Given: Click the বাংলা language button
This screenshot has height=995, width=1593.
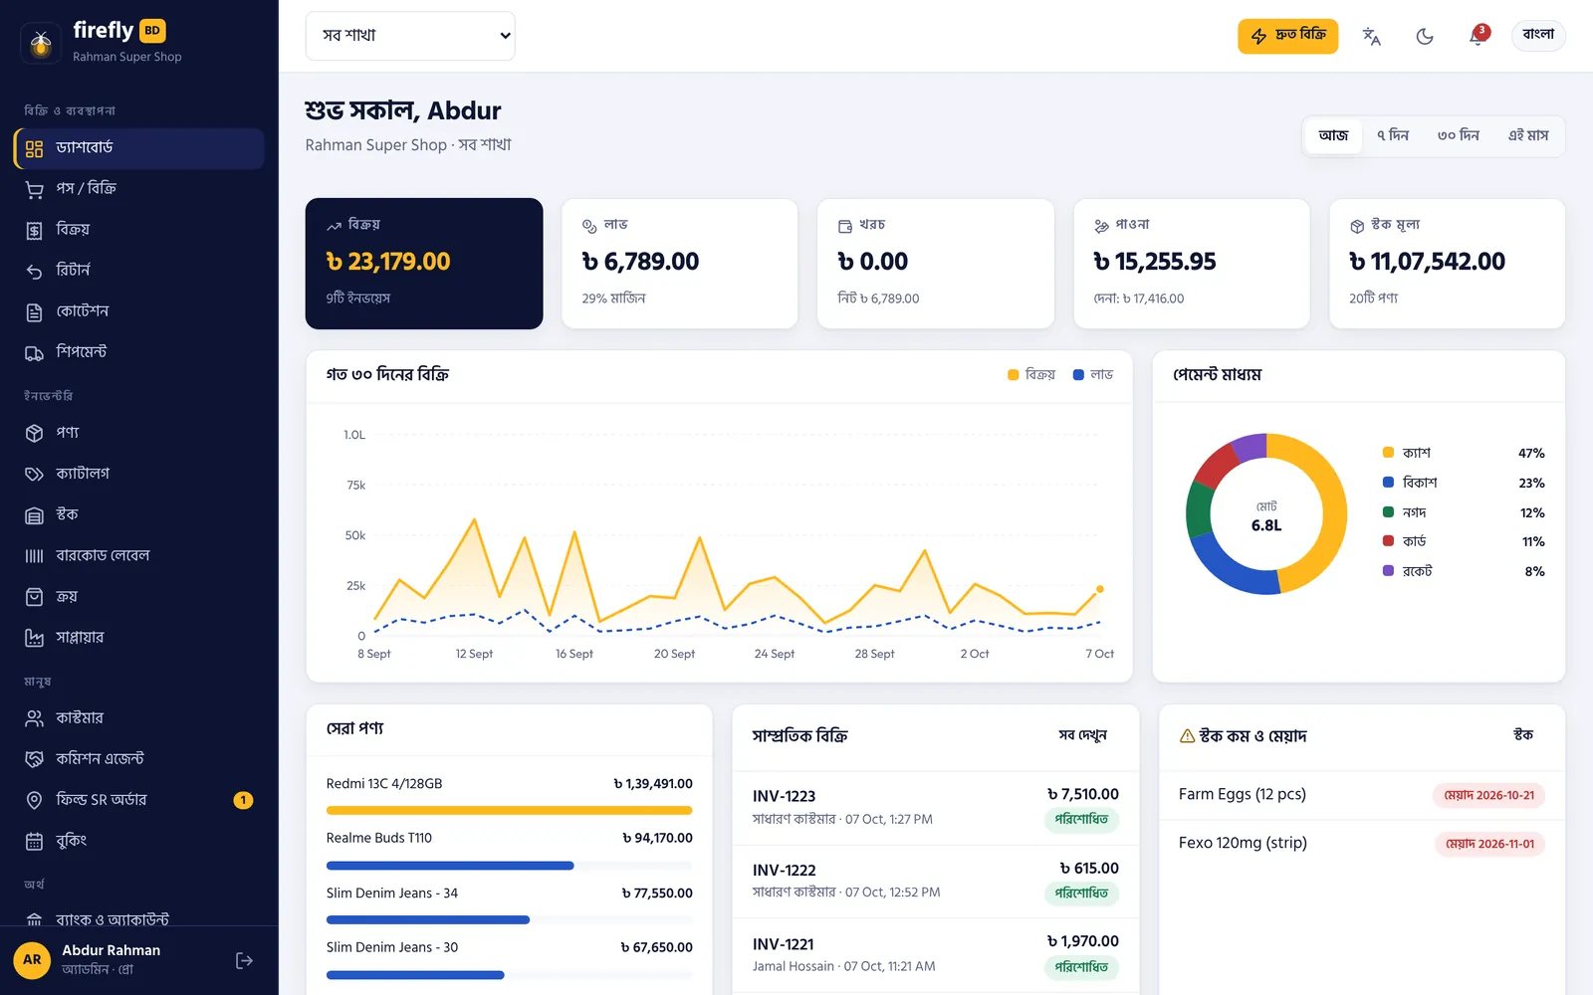Looking at the screenshot, I should point(1538,35).
